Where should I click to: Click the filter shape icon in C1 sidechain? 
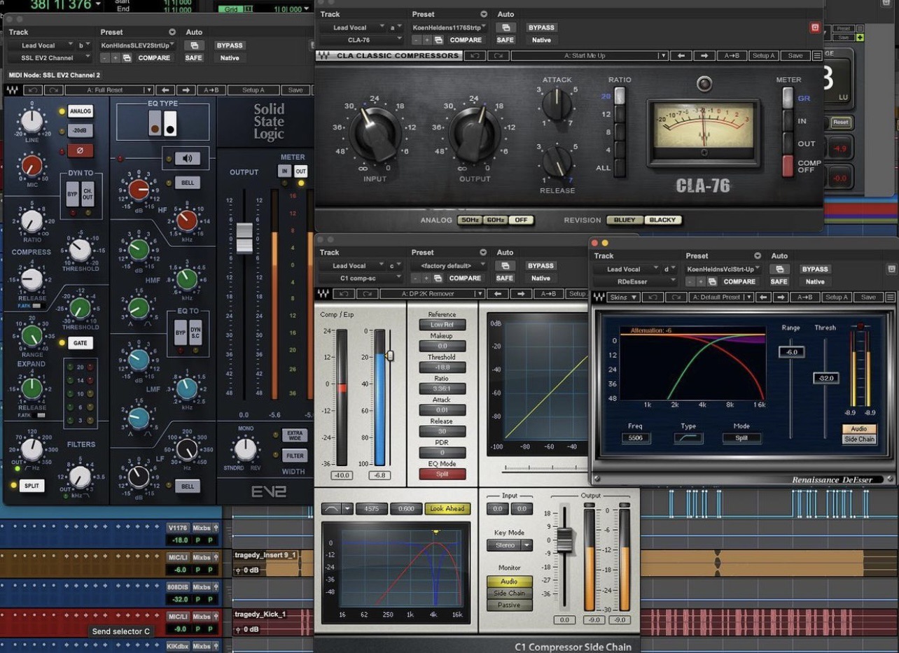pyautogui.click(x=332, y=509)
